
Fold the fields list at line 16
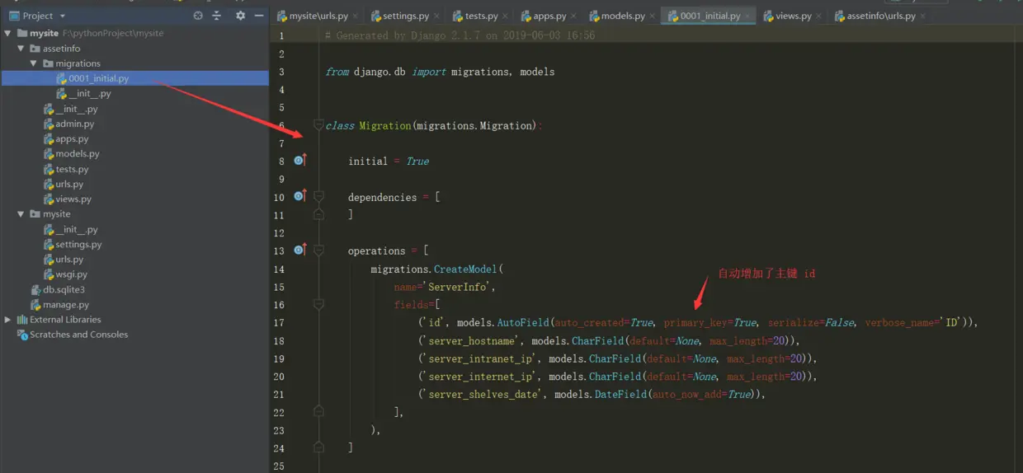tap(318, 304)
